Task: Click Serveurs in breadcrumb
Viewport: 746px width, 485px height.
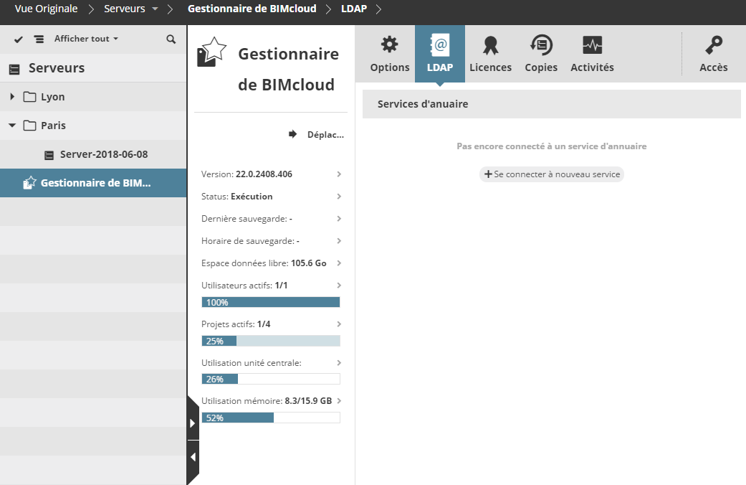Action: tap(125, 9)
